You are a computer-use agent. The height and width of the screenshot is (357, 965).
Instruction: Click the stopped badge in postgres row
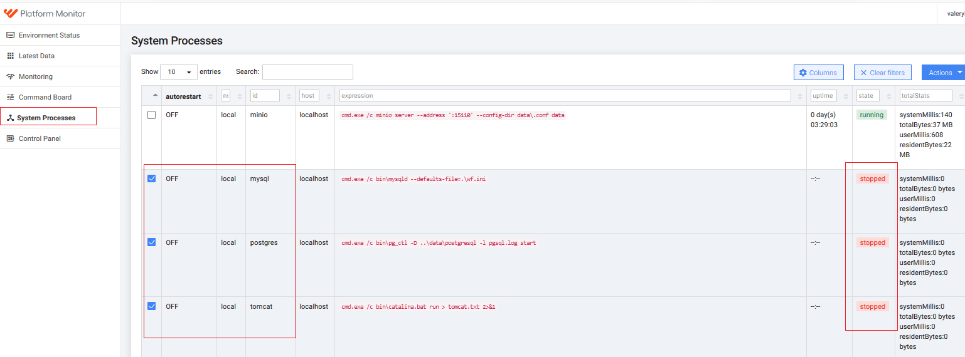873,243
